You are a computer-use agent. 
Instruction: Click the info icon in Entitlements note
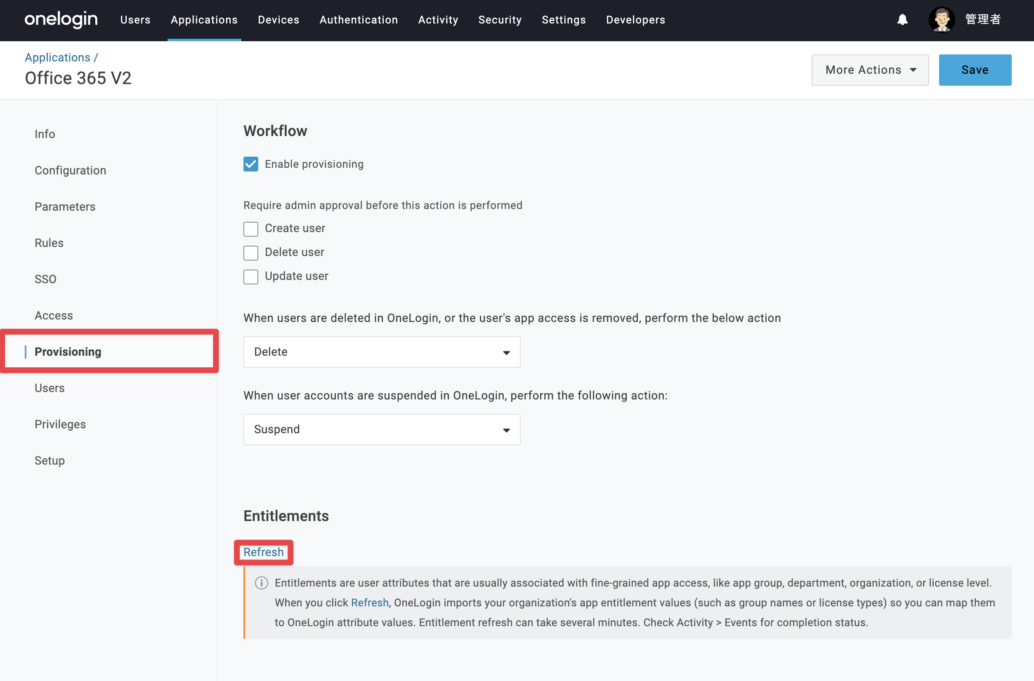[x=261, y=583]
